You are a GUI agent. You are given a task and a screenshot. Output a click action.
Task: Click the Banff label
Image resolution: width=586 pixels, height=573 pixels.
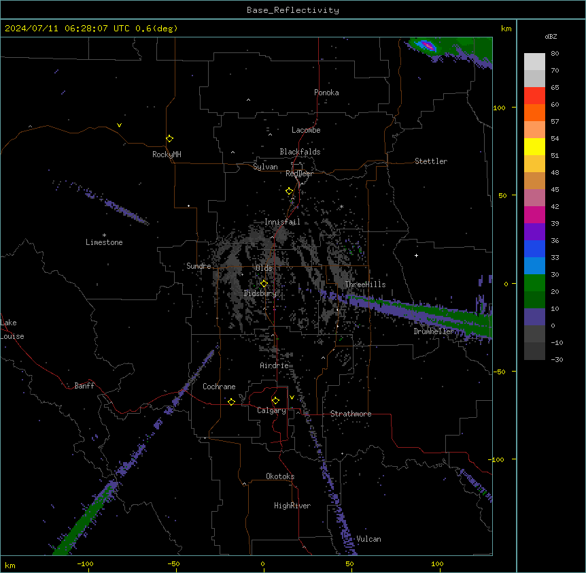point(84,386)
